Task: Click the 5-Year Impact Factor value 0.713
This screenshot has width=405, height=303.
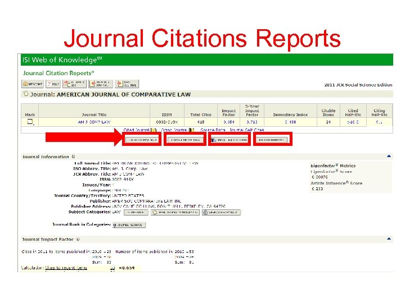Action: coord(252,122)
